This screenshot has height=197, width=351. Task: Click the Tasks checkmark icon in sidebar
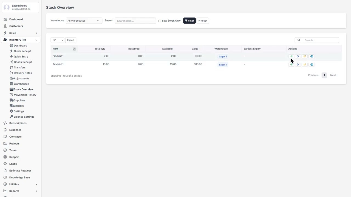[5, 150]
